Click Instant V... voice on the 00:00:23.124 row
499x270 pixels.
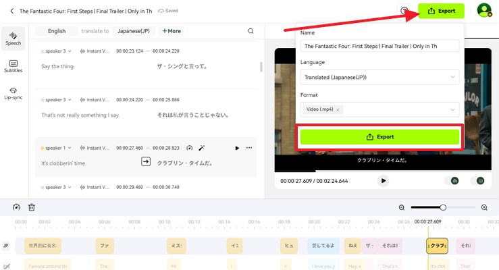[95, 51]
